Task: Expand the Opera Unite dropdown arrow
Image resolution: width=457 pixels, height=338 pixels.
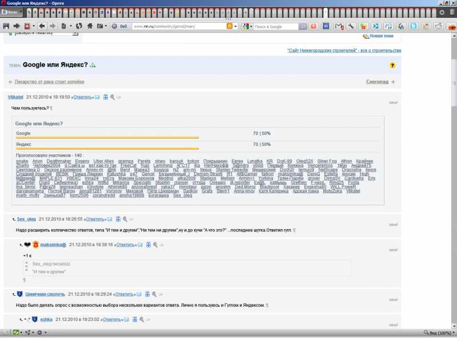Action: [33, 332]
